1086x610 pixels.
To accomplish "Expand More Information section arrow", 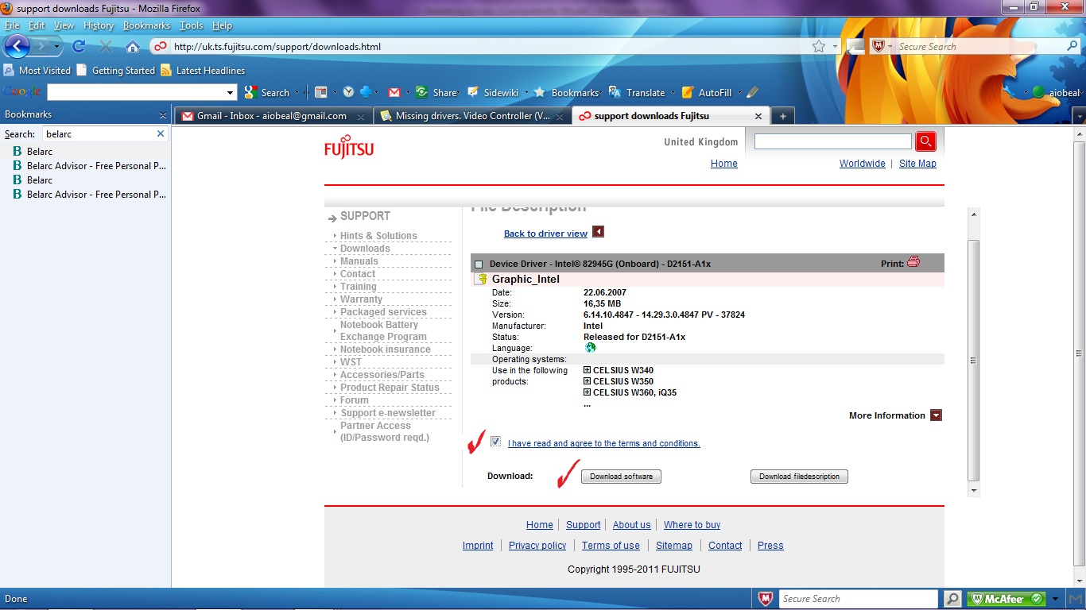I will pos(936,415).
